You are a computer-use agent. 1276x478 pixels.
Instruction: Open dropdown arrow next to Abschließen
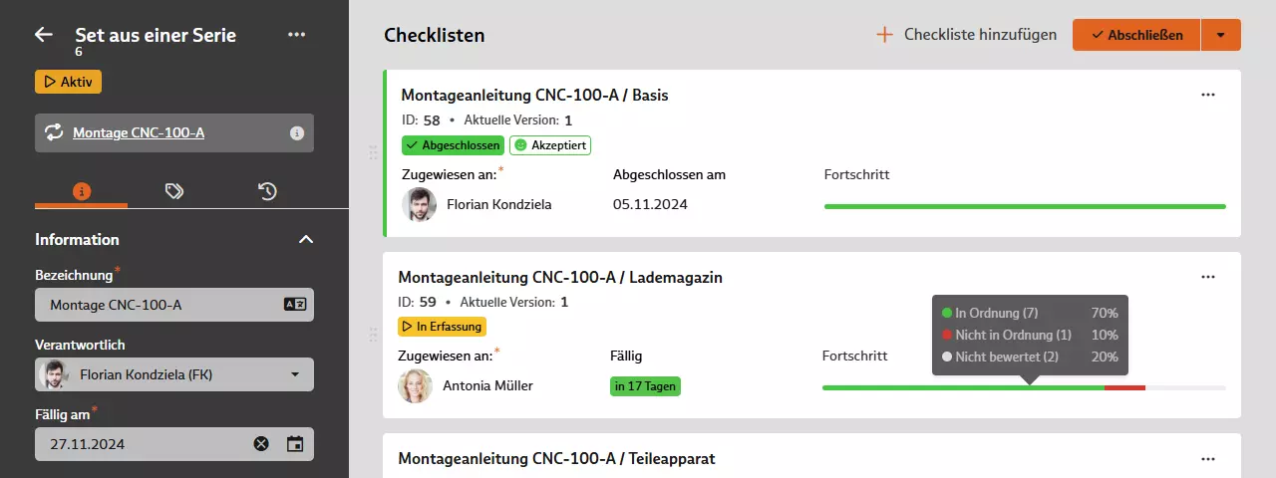point(1221,35)
